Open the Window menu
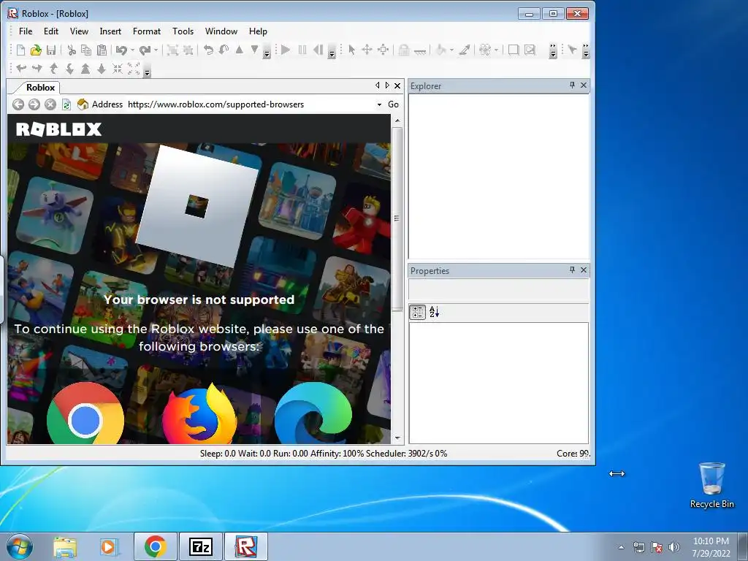The height and width of the screenshot is (561, 748). [221, 31]
